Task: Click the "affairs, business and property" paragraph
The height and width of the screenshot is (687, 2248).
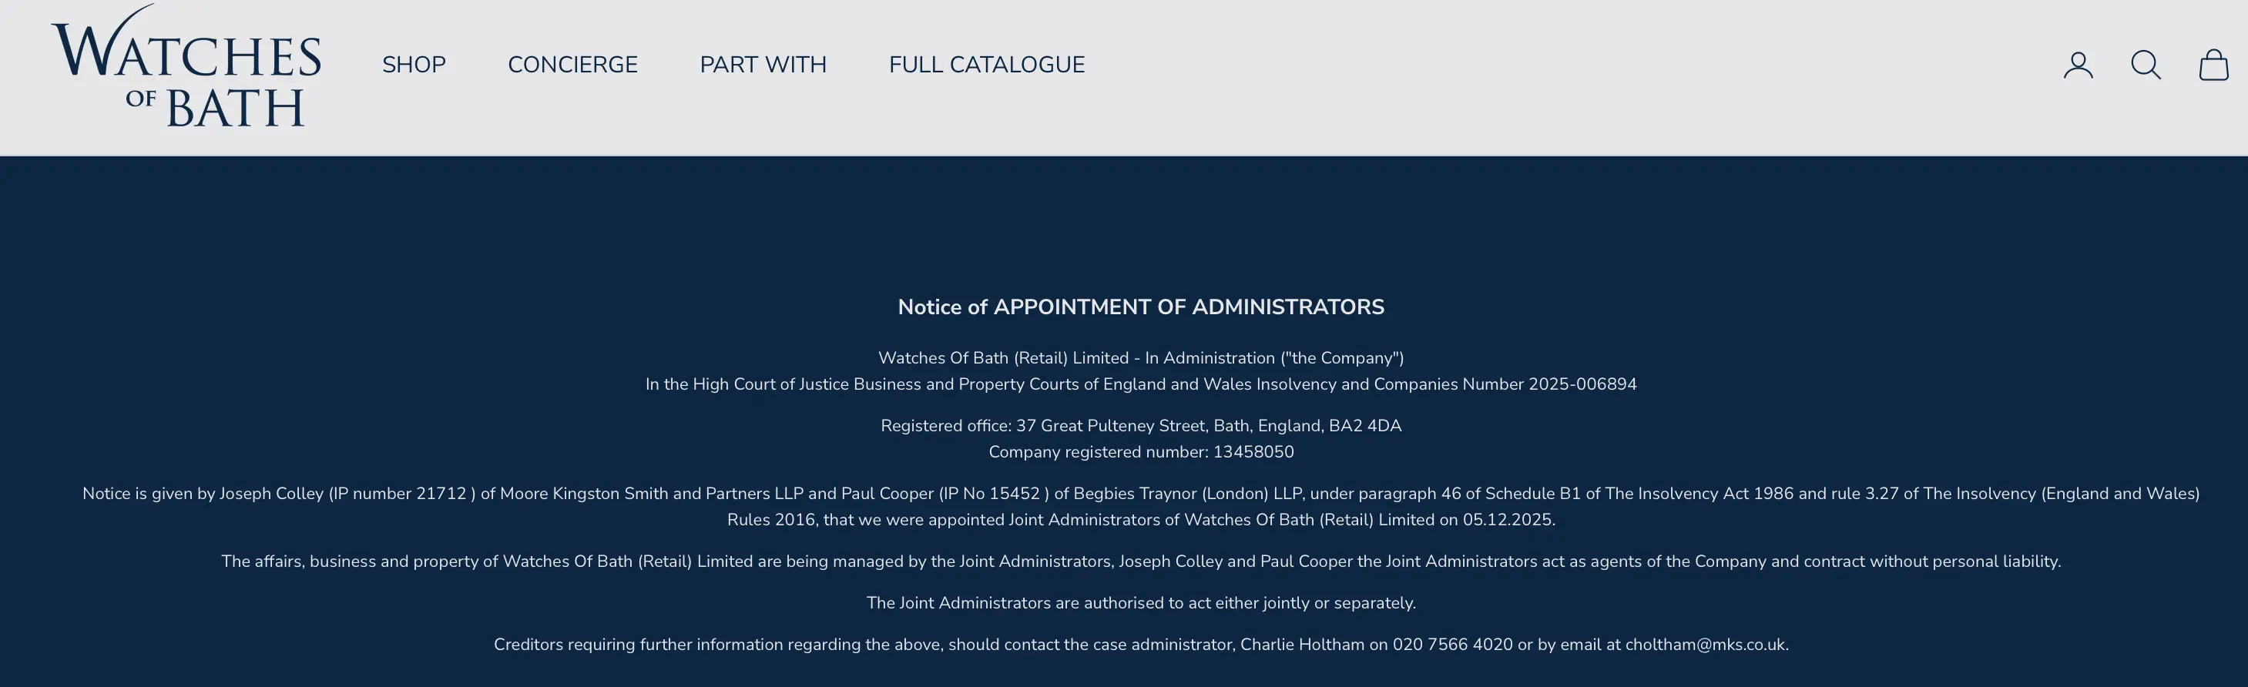Action: (1141, 561)
